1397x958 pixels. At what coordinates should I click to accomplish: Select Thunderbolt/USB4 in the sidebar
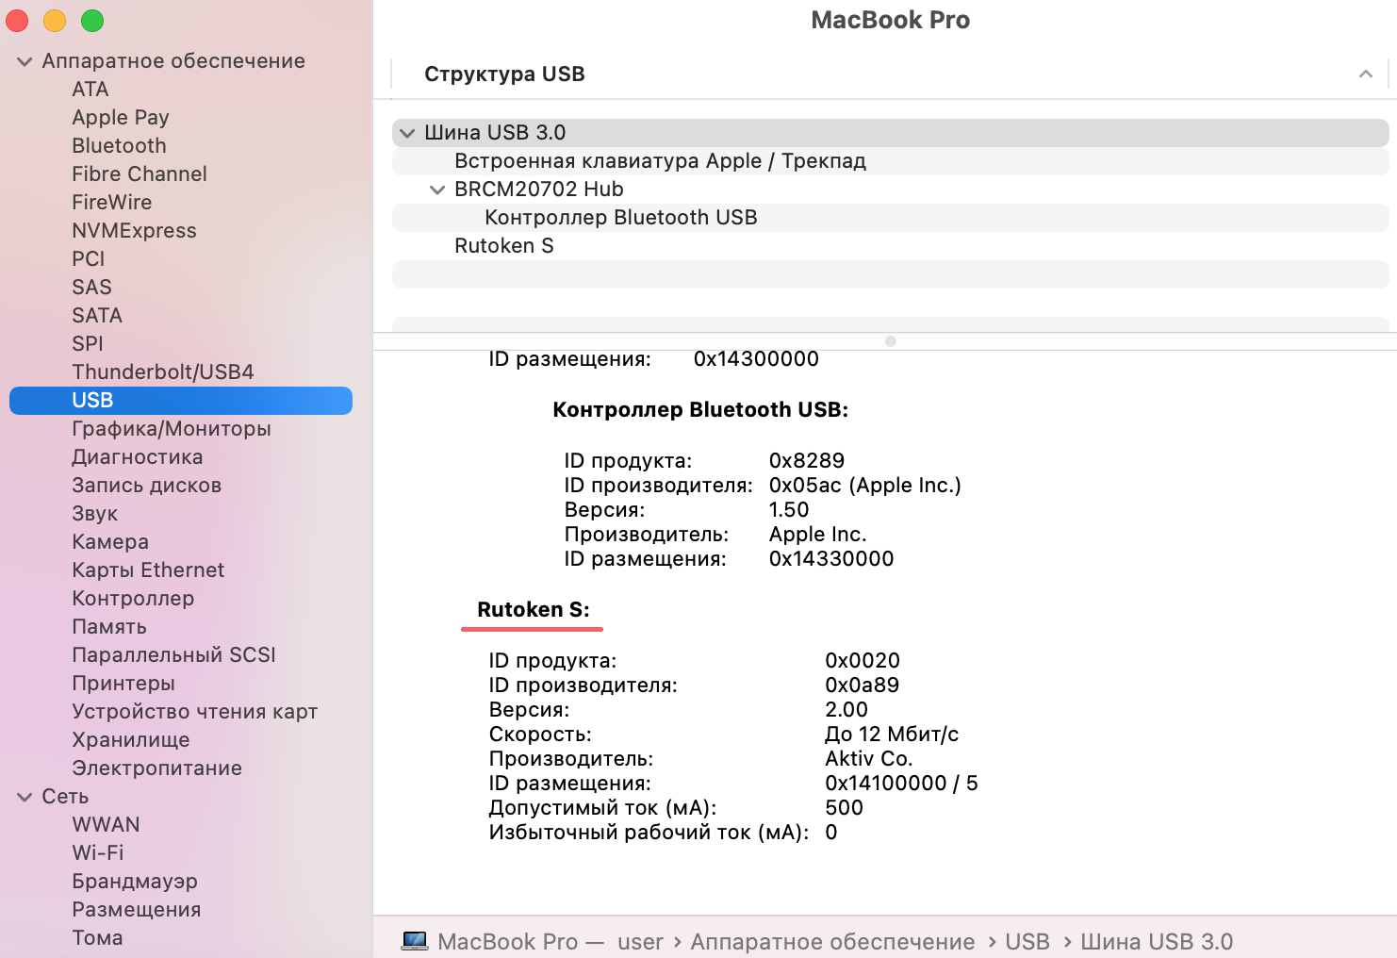pos(163,372)
